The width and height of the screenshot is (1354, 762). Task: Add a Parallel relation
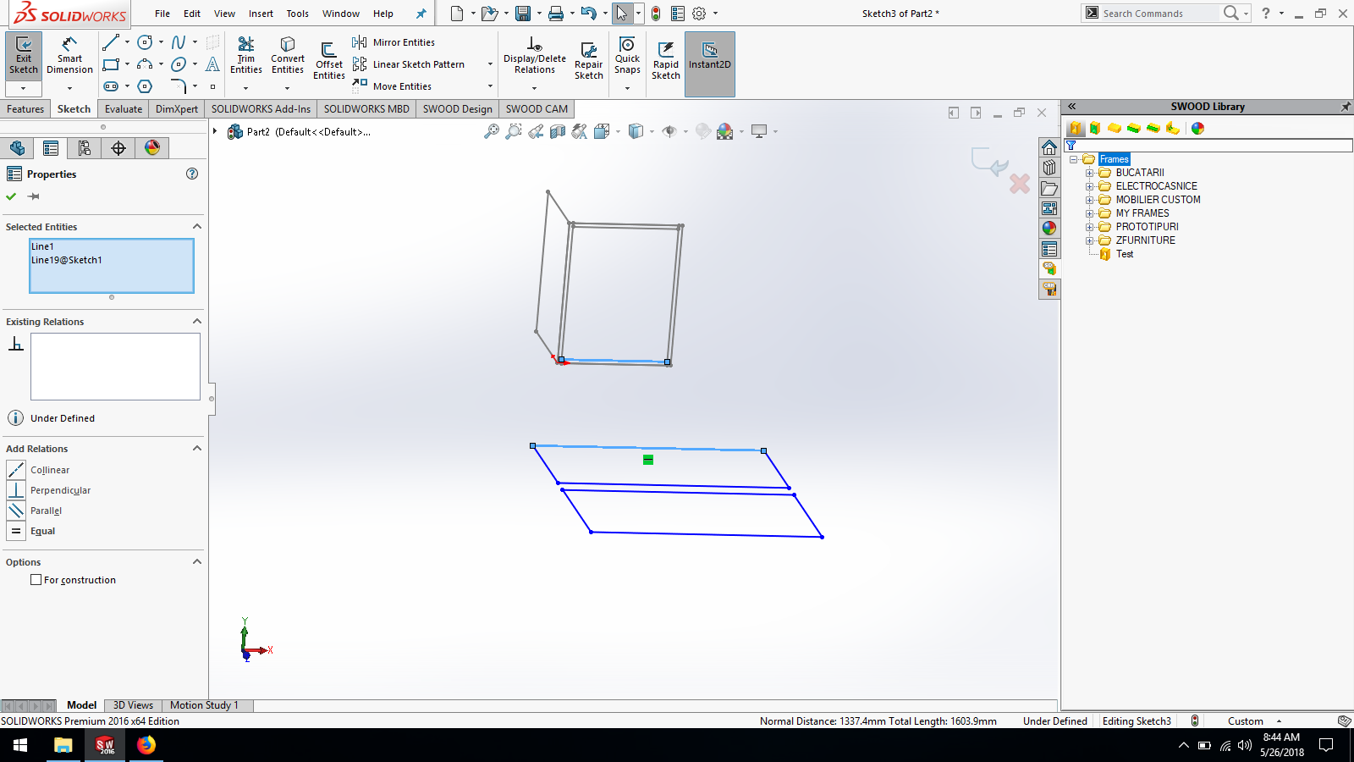(35, 511)
